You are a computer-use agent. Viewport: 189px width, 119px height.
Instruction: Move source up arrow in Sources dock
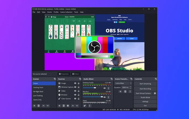point(73,106)
